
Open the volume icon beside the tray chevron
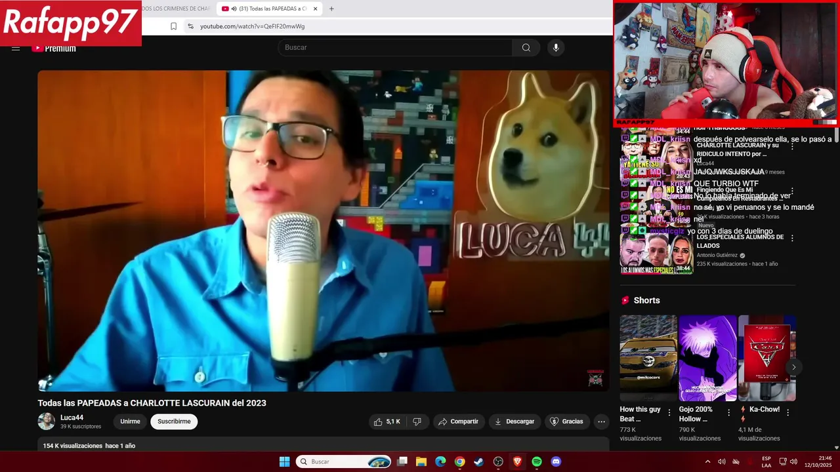coord(722,462)
